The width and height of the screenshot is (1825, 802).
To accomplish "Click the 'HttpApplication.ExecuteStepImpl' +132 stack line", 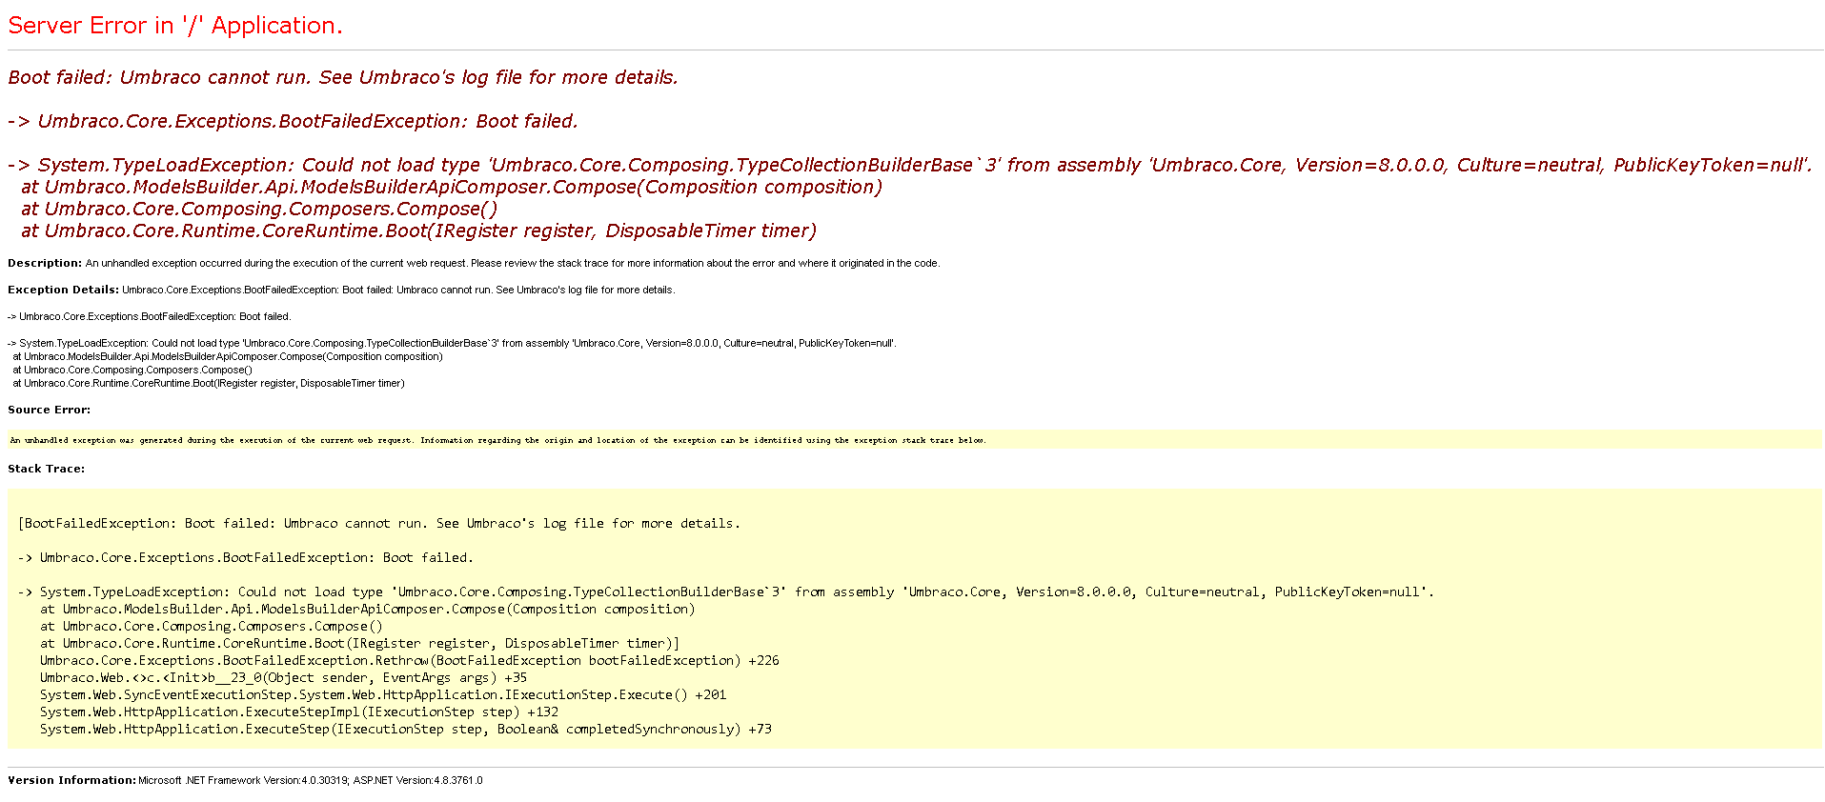I will 299,712.
